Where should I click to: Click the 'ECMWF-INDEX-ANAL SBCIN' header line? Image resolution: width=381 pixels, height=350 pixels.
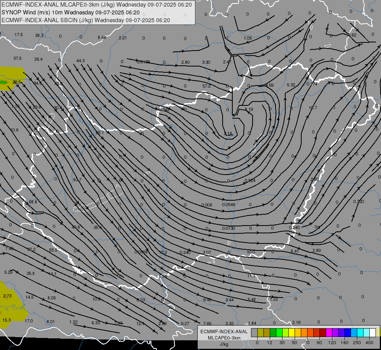click(x=86, y=20)
